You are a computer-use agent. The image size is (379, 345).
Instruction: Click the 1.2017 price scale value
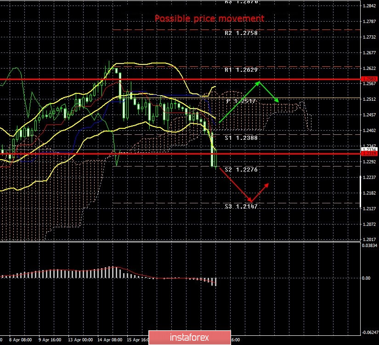pyautogui.click(x=369, y=240)
